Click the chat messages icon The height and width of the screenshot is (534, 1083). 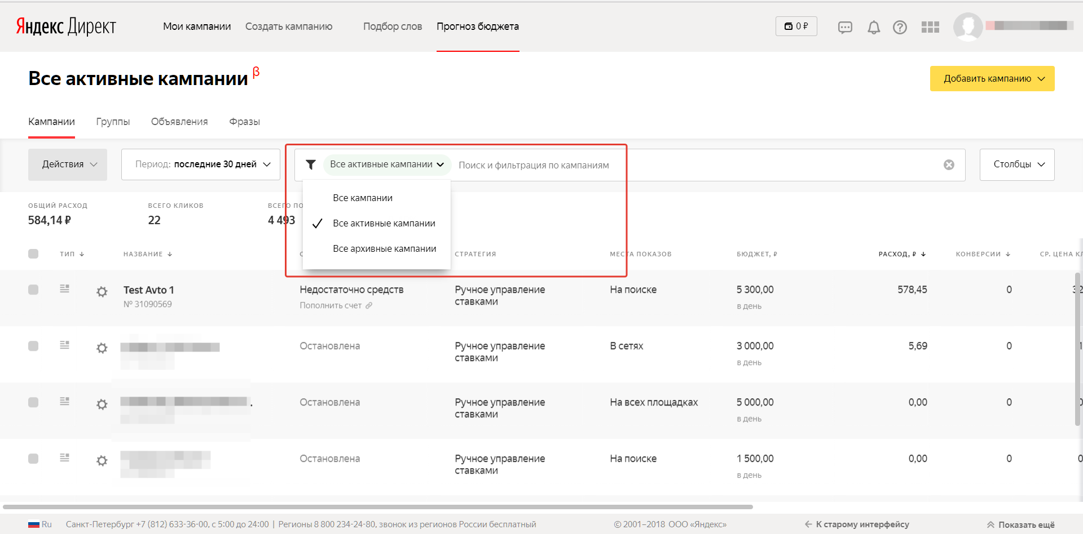[845, 27]
